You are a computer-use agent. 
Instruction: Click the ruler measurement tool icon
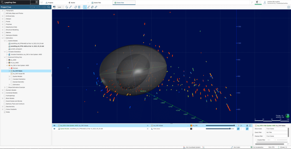coord(96,7)
